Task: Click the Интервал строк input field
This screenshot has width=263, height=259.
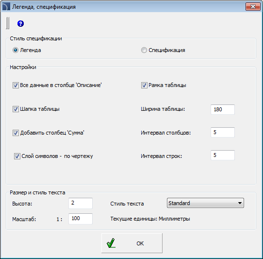Action: coord(223,155)
